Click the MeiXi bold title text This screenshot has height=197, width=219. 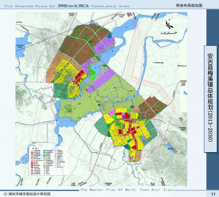point(73,6)
